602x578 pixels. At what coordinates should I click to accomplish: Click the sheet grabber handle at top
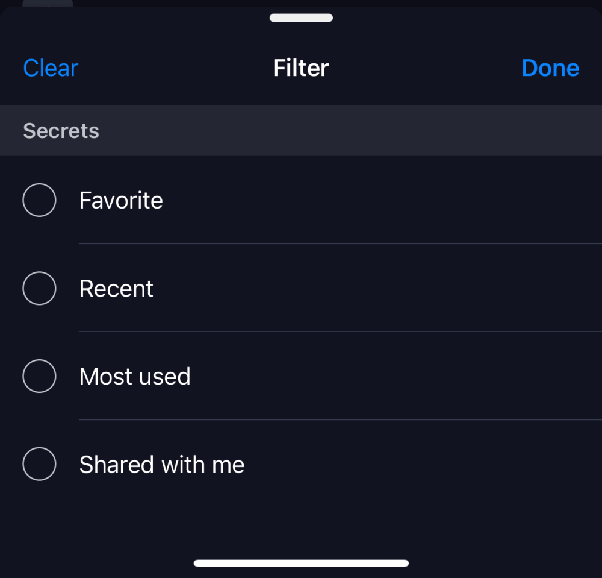pyautogui.click(x=301, y=18)
